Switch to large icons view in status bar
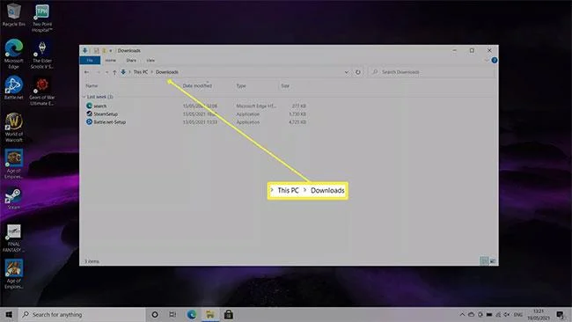572x322 pixels. 493,260
